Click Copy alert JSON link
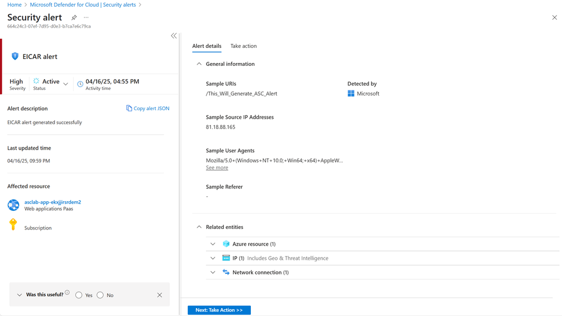Viewport: 562px width, 316px height. [x=151, y=108]
